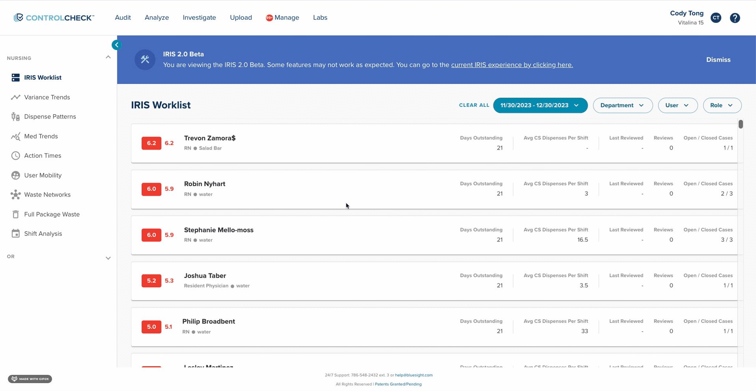The height and width of the screenshot is (391, 756).
Task: Collapse the sidebar with the arrow button
Action: pyautogui.click(x=116, y=45)
